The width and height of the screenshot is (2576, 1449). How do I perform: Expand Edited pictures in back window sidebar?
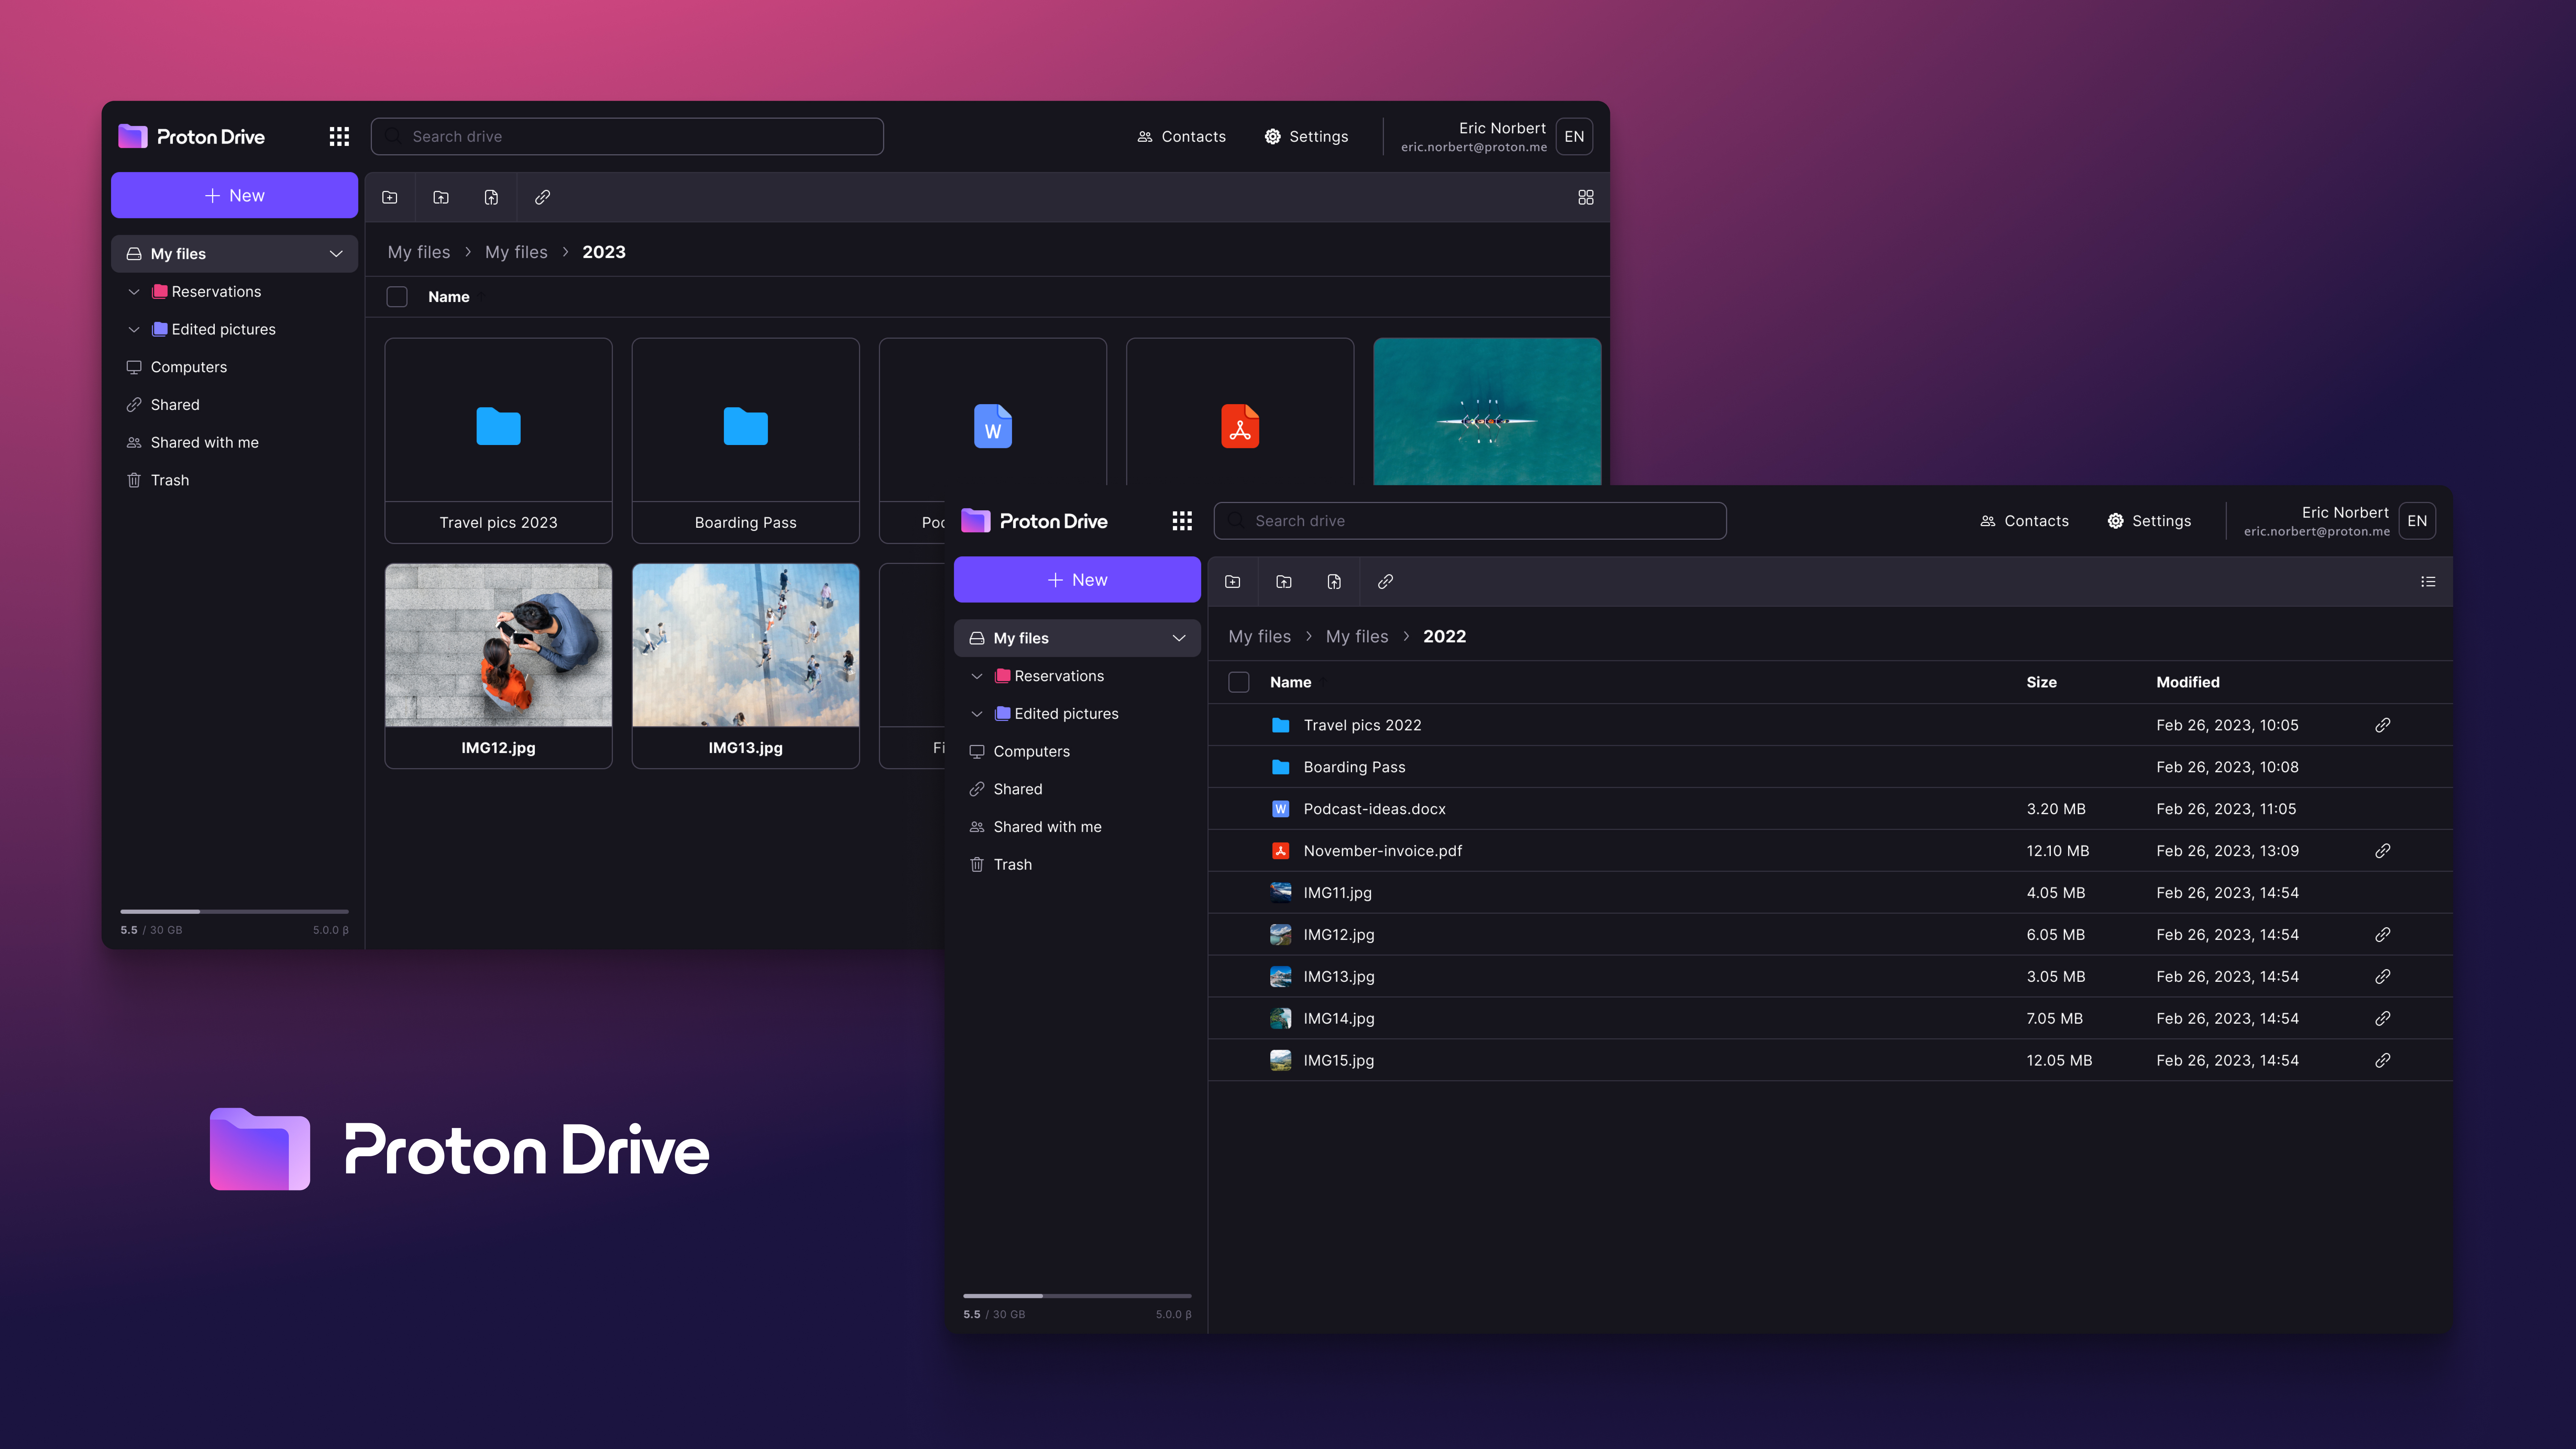(x=134, y=329)
